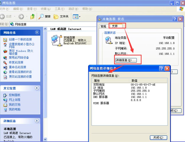
Task: Click the Forward navigation arrow icon
Action: [x=21, y=17]
